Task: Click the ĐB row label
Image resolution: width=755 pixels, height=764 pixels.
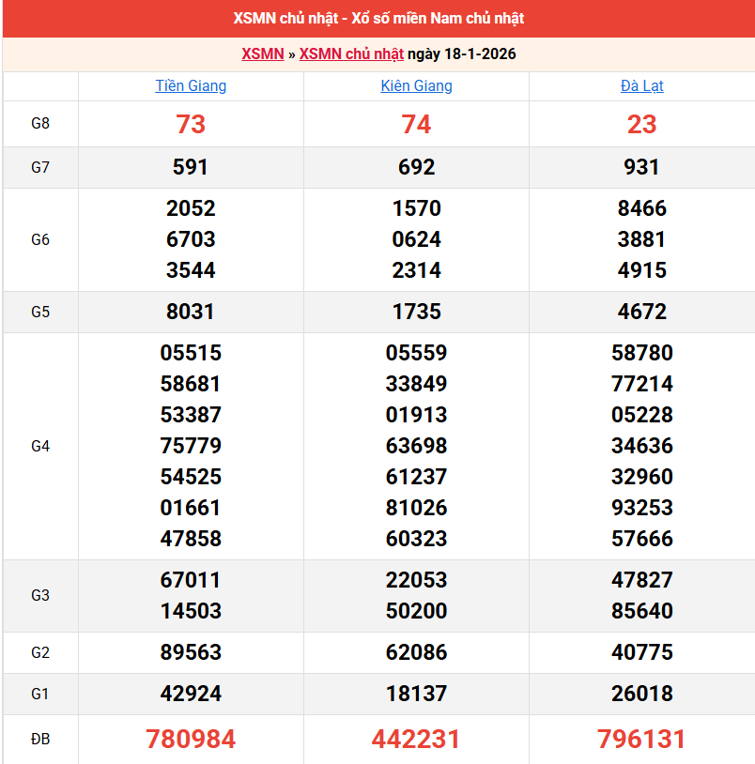Action: pos(40,740)
